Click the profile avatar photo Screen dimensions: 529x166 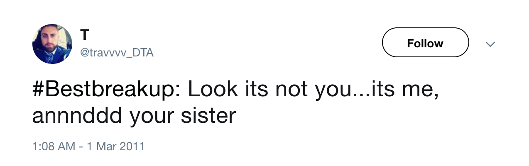coord(52,44)
